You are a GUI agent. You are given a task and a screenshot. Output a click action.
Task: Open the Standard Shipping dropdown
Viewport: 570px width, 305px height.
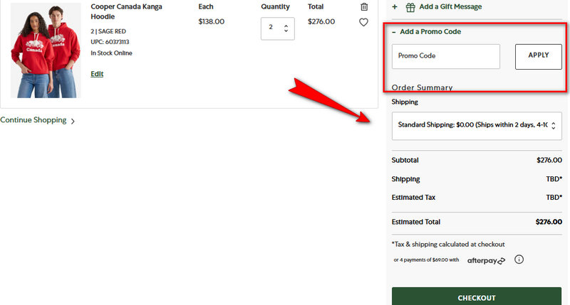pos(477,125)
